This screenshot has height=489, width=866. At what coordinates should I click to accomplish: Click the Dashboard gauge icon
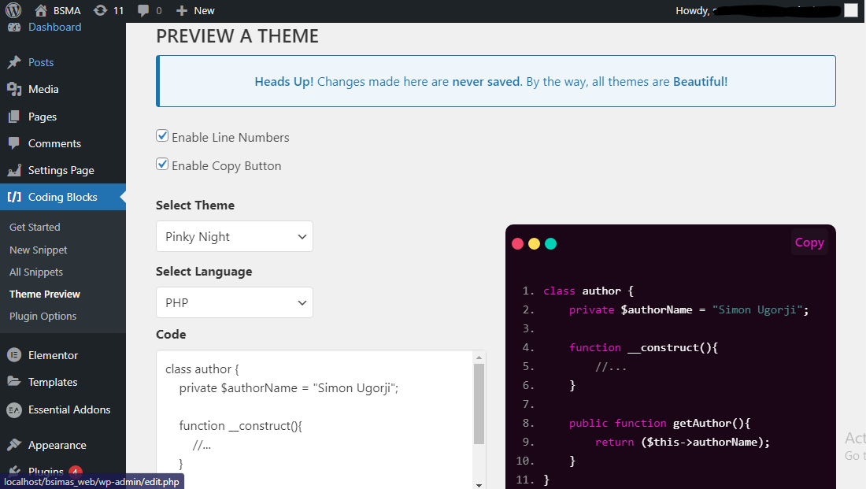(x=14, y=27)
